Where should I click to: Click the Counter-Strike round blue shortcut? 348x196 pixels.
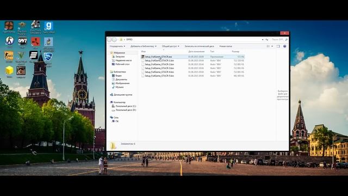pyautogui.click(x=10, y=41)
